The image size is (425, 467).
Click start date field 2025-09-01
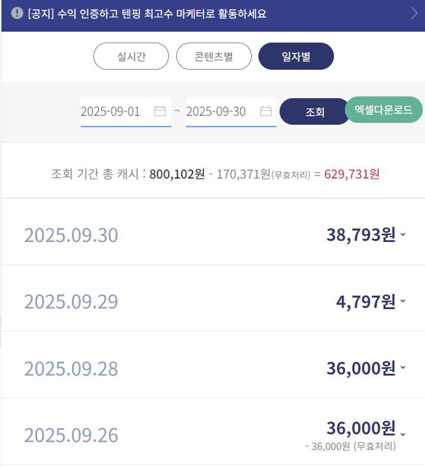point(111,111)
